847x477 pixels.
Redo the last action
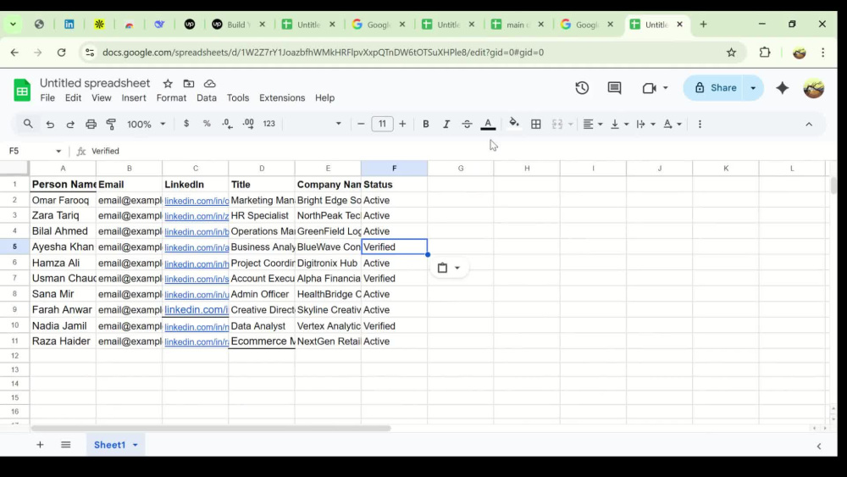coord(70,125)
